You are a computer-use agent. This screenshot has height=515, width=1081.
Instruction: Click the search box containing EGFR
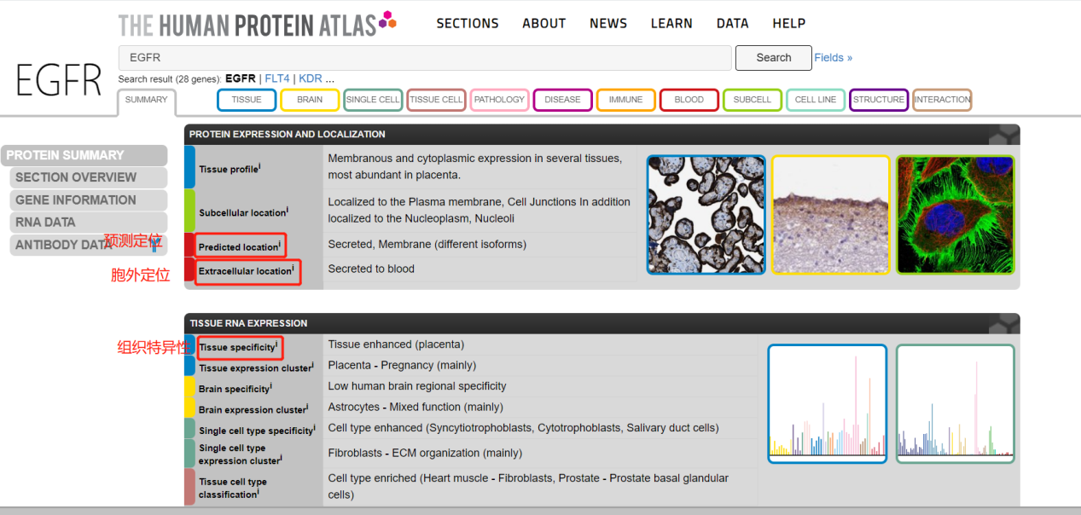424,58
